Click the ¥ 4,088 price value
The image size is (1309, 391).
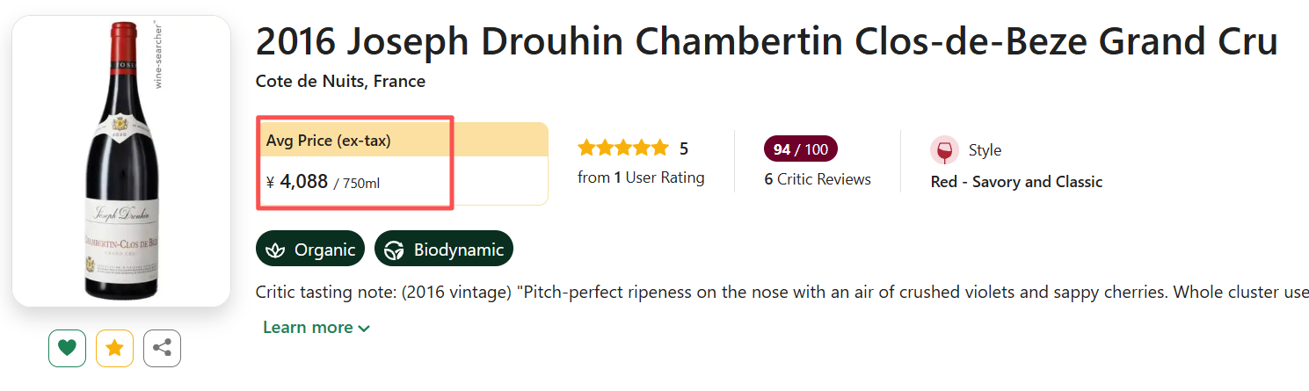point(302,182)
